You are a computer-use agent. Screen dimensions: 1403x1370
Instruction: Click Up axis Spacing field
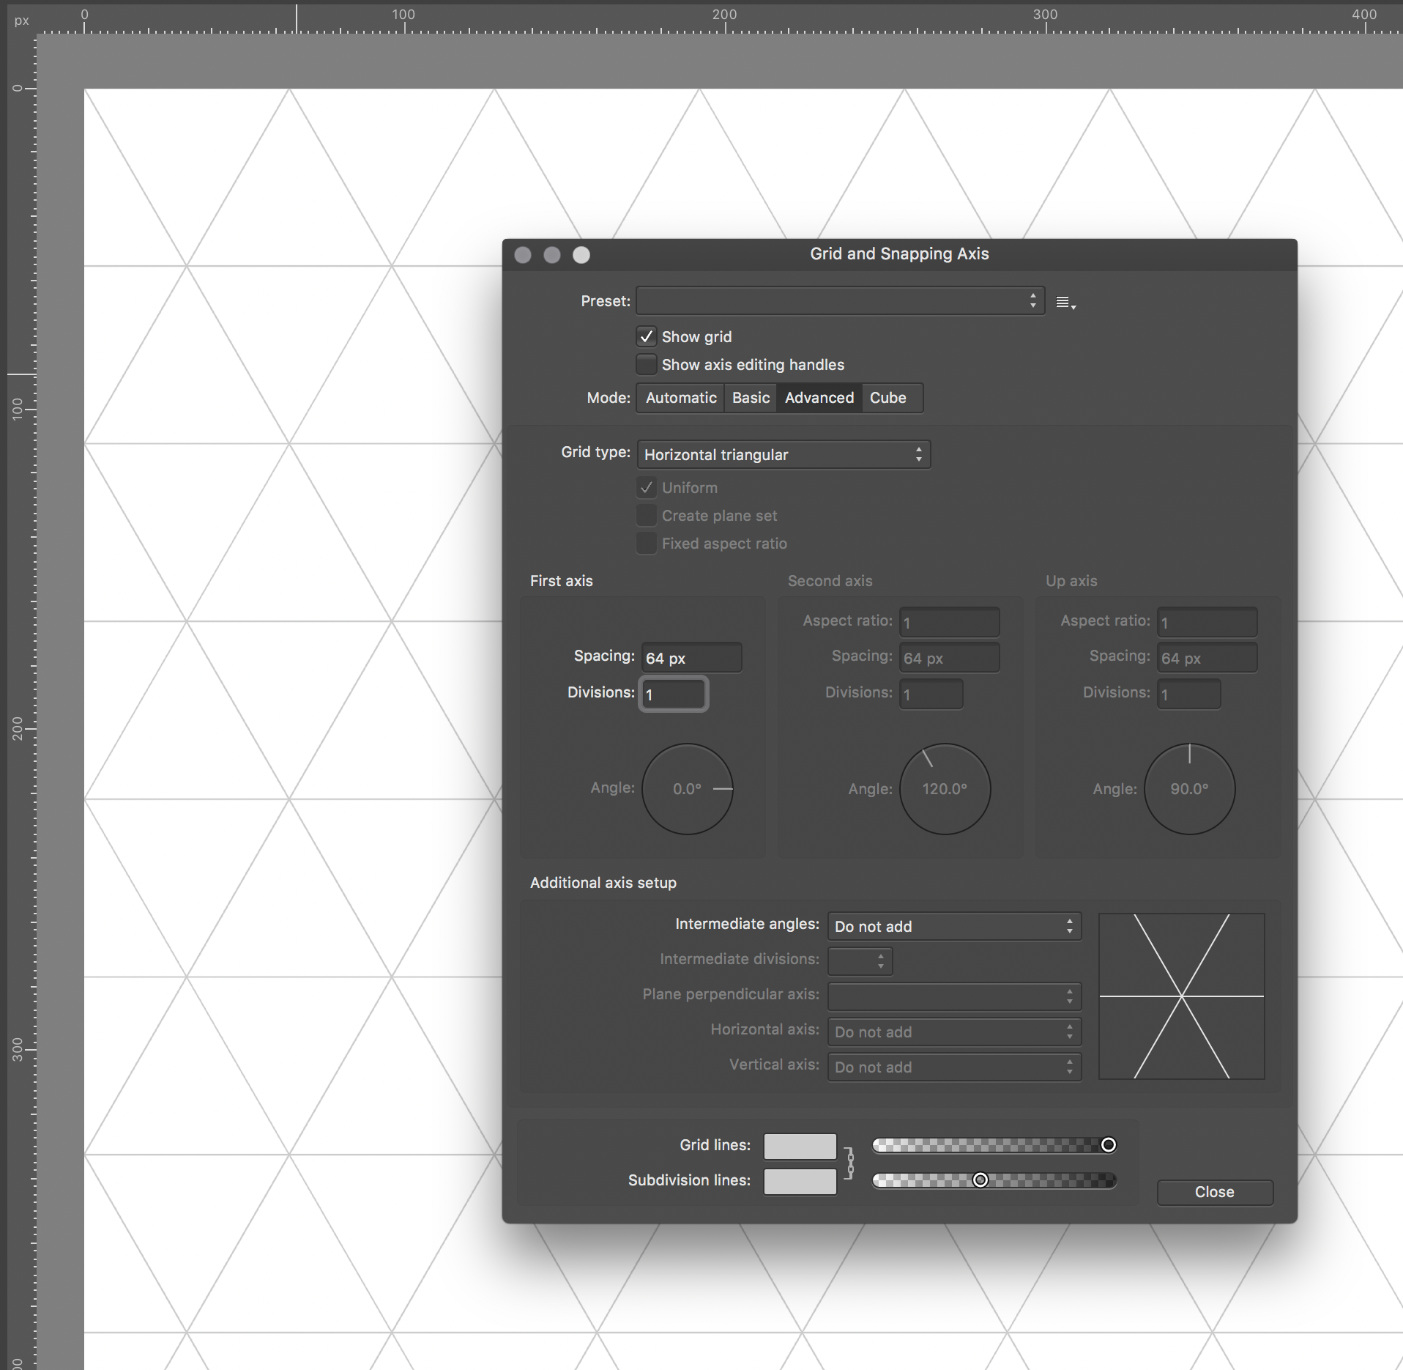pos(1207,658)
